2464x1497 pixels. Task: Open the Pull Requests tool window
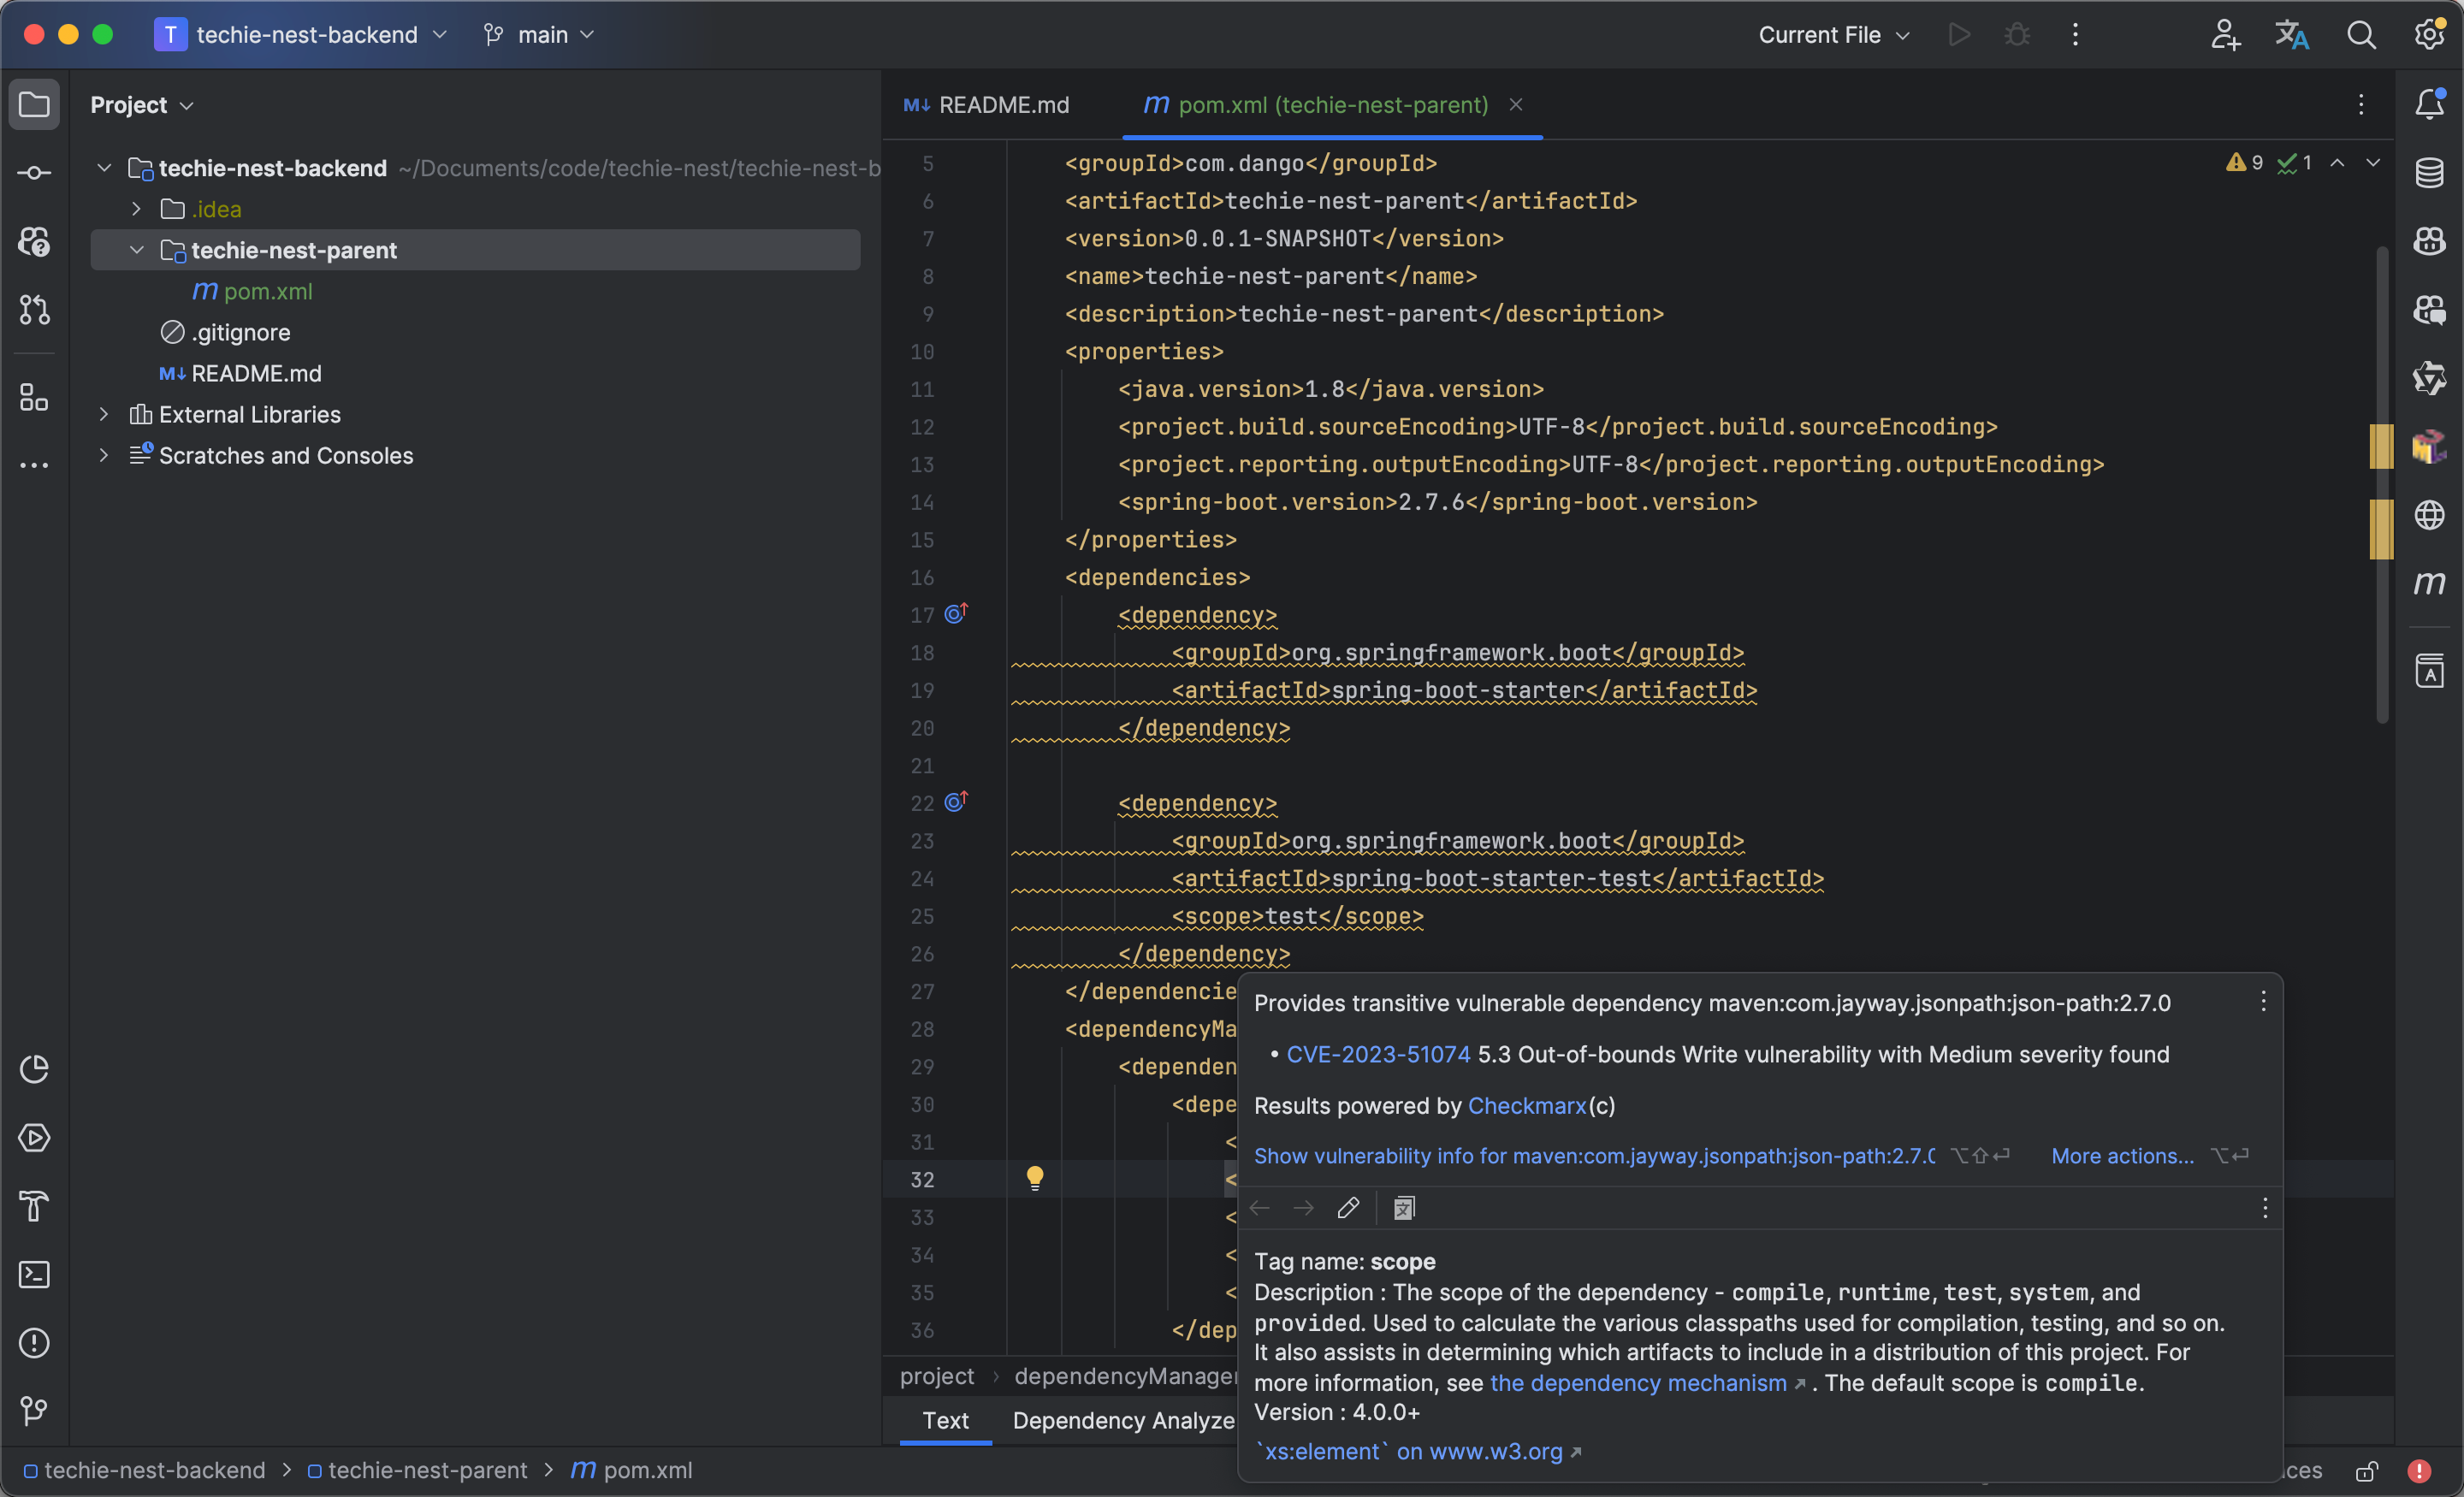coord(34,310)
